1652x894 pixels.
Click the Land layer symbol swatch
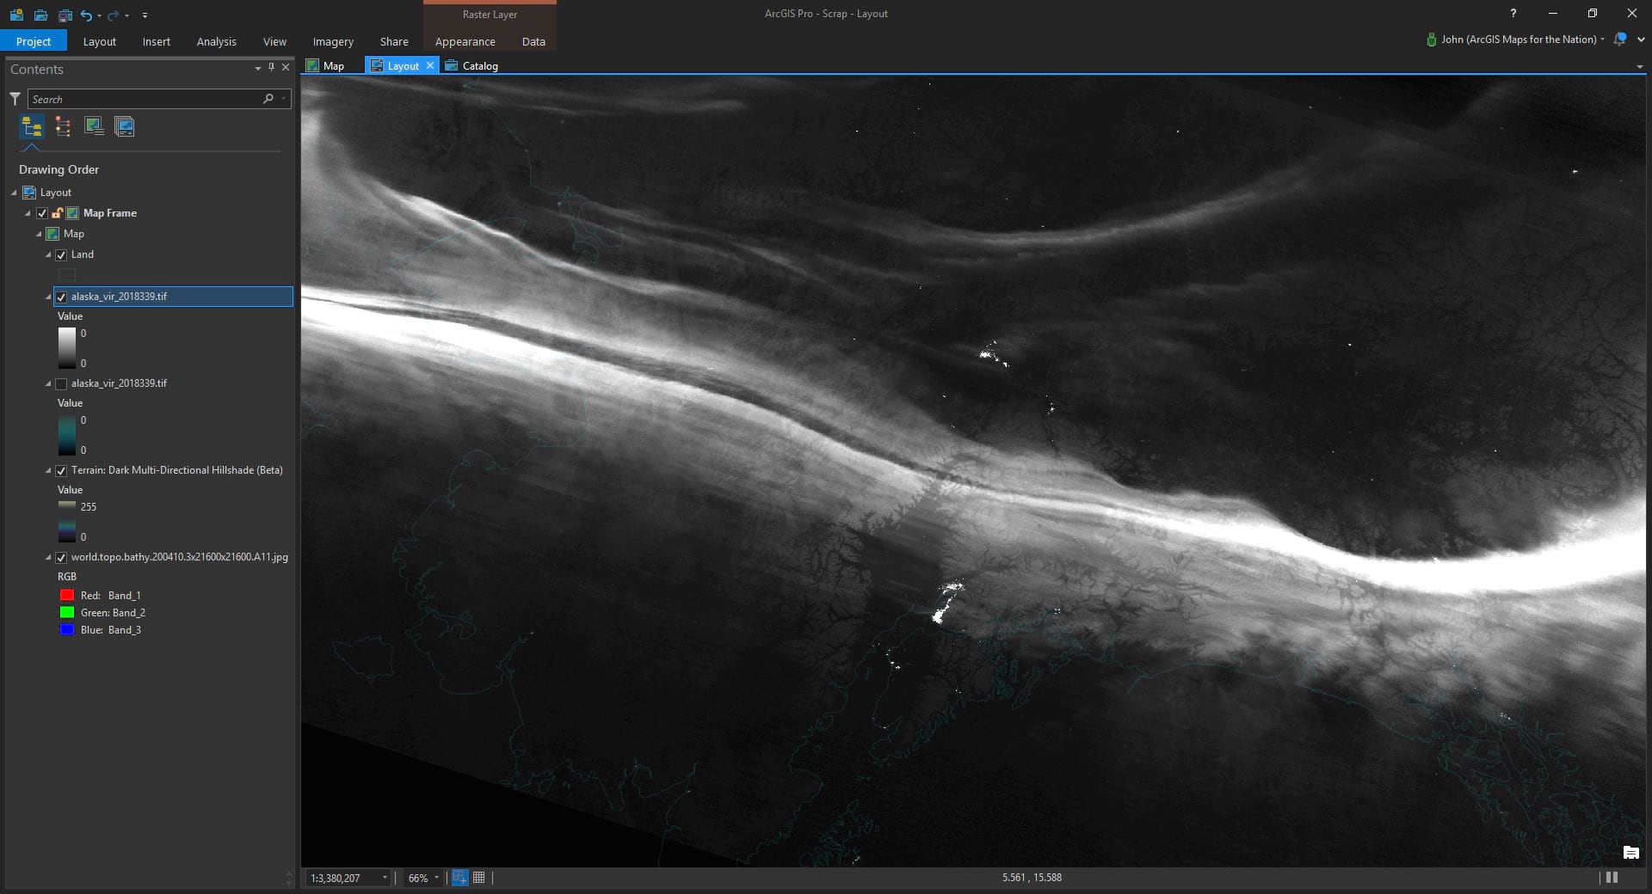point(67,275)
